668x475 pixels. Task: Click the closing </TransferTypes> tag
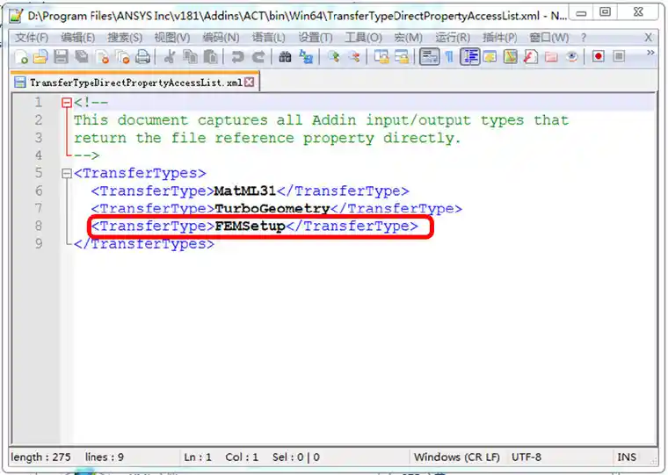coord(144,243)
